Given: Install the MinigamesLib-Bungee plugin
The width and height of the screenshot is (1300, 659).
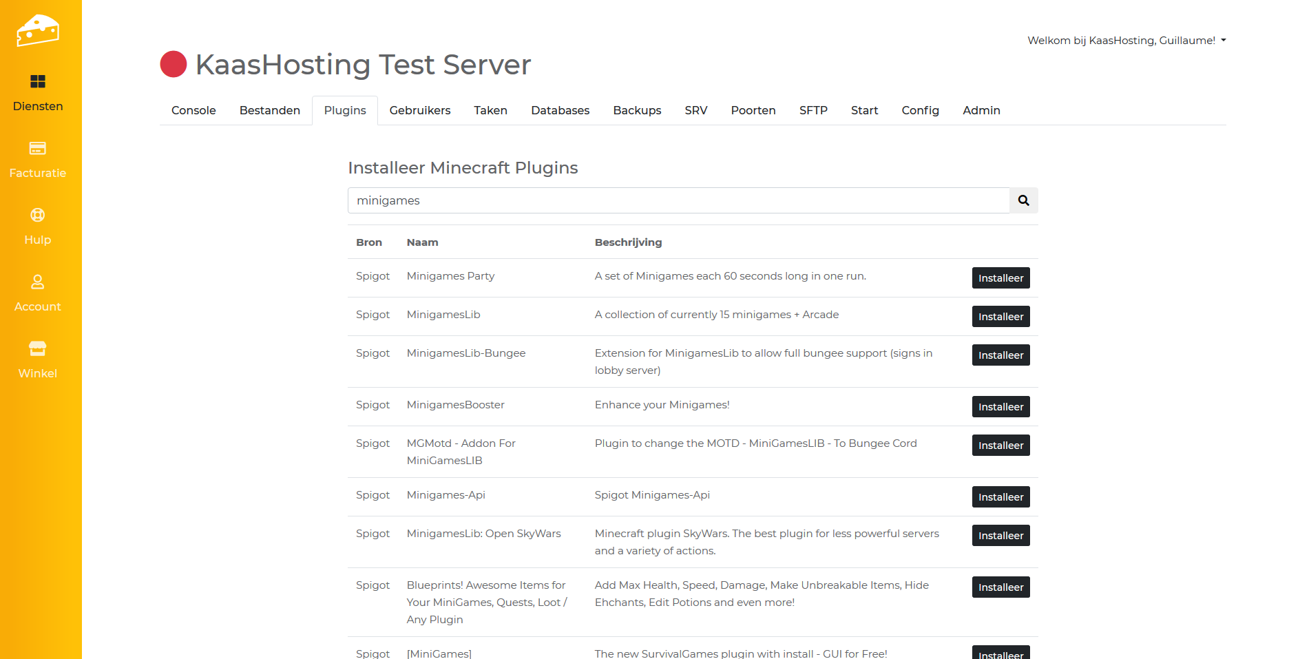Looking at the screenshot, I should [x=1000, y=355].
